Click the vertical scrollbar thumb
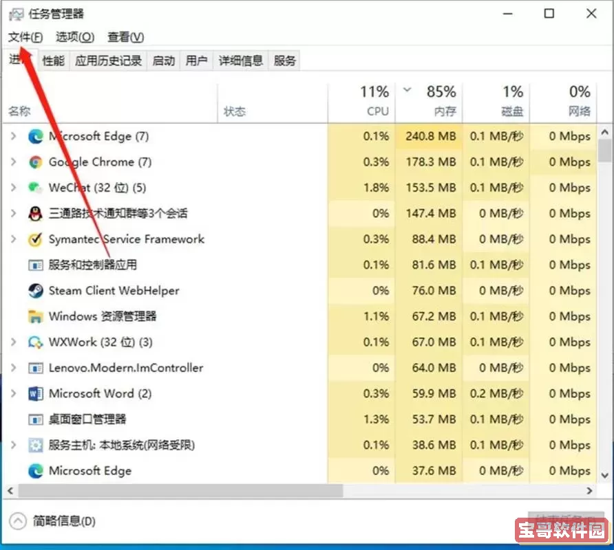614x550 pixels. (x=604, y=151)
